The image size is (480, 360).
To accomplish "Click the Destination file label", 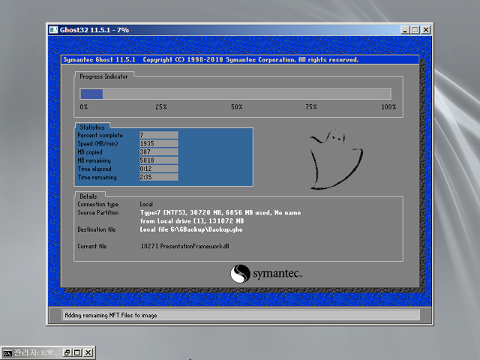I will [97, 229].
